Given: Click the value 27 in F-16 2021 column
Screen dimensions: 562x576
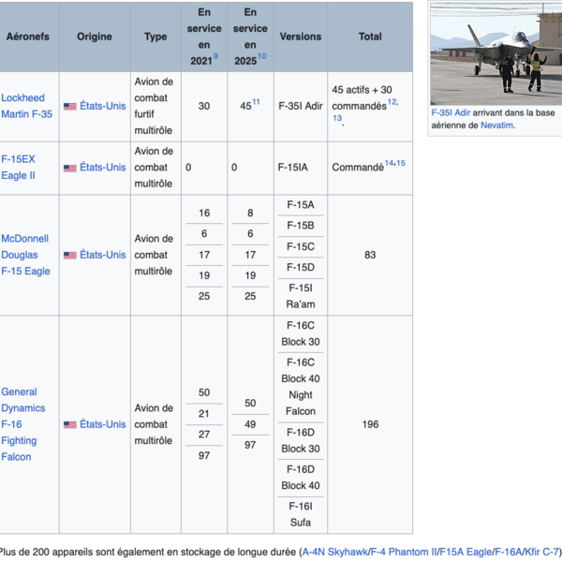Looking at the screenshot, I should coord(204,435).
